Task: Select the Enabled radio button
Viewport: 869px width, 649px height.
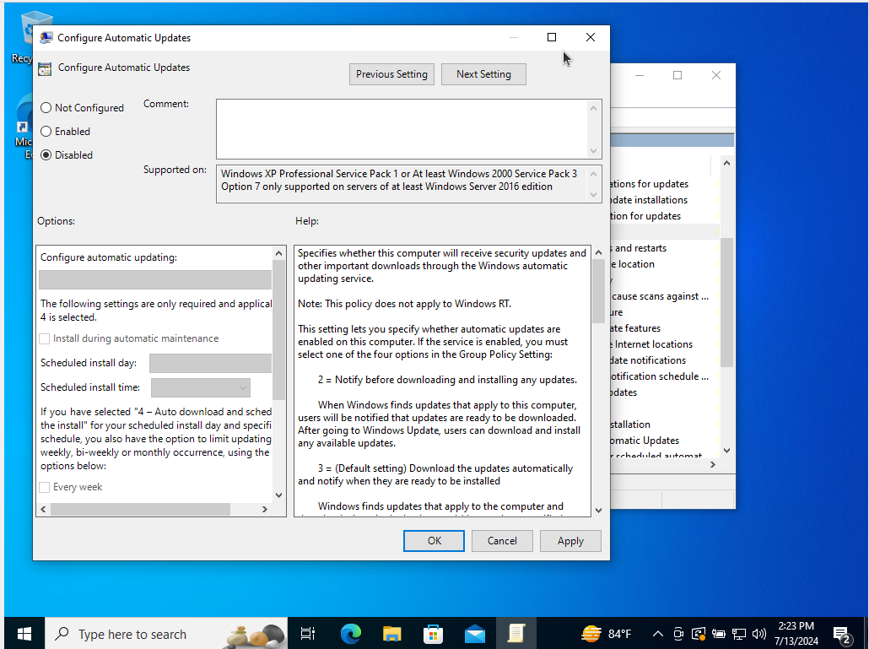Action: point(46,132)
